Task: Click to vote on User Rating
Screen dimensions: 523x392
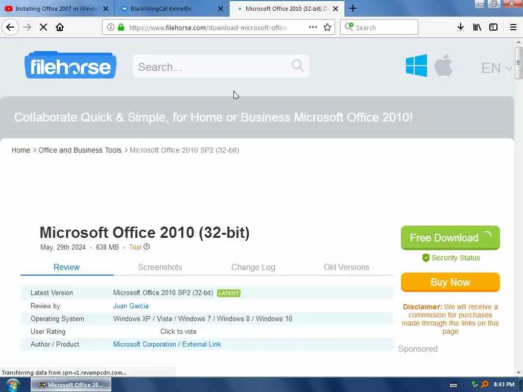Action: [178, 331]
